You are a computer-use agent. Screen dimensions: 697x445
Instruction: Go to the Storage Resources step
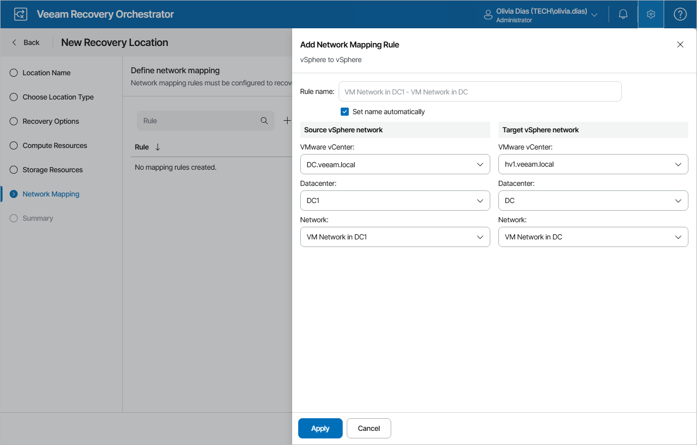coord(53,170)
